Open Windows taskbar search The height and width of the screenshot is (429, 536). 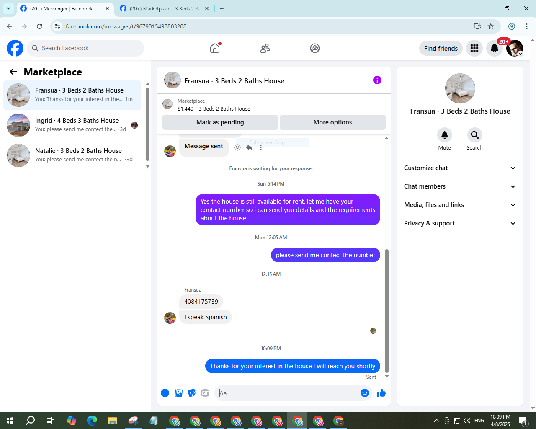tap(30, 421)
